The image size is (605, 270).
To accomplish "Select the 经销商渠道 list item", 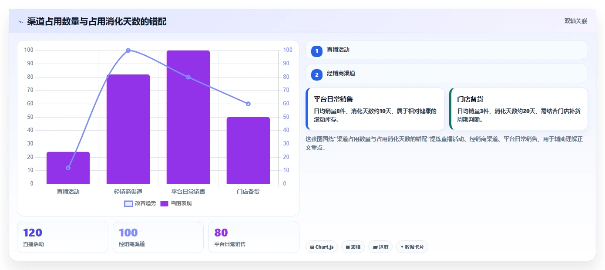I will (447, 74).
